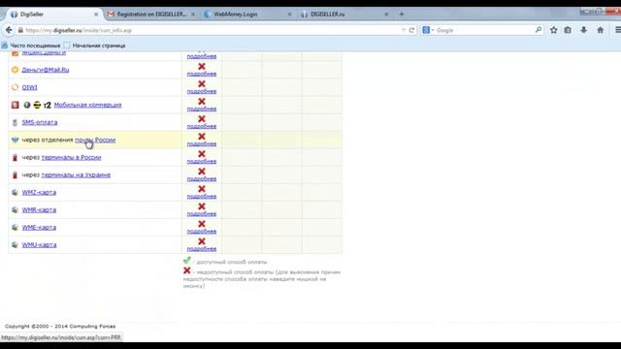Click the red X in терминалы в России row
Image resolution: width=621 pixels, height=349 pixels.
tap(202, 153)
